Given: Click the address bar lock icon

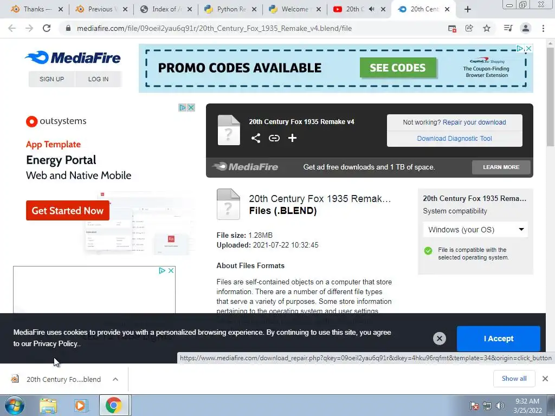Looking at the screenshot, I should click(68, 28).
